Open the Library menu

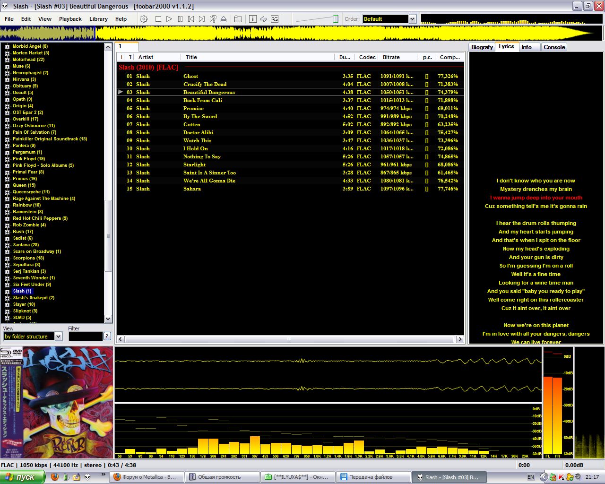click(x=98, y=19)
